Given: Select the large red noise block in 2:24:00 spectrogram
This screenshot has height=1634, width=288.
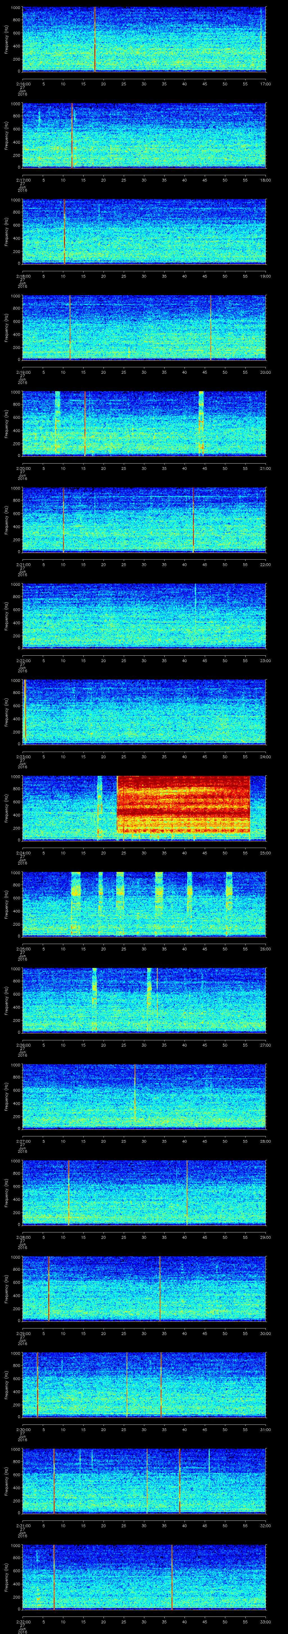Looking at the screenshot, I should click(x=184, y=804).
